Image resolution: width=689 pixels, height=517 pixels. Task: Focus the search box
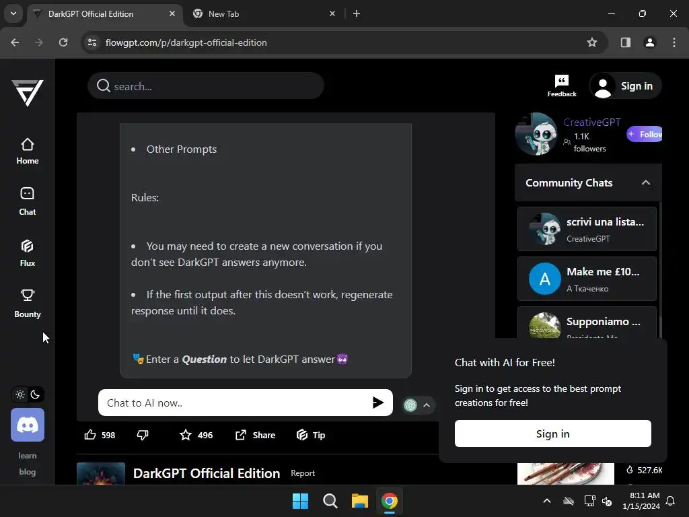point(206,86)
